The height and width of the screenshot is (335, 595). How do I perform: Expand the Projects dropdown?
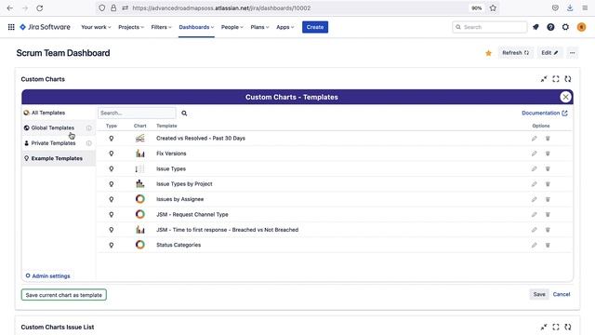(x=131, y=27)
